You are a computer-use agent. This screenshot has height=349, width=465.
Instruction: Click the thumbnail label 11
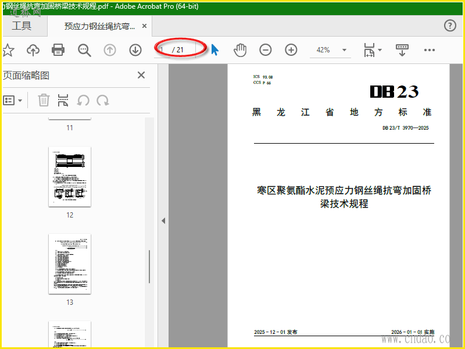(70, 128)
